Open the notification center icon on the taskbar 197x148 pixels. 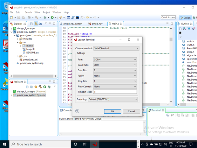(191, 144)
